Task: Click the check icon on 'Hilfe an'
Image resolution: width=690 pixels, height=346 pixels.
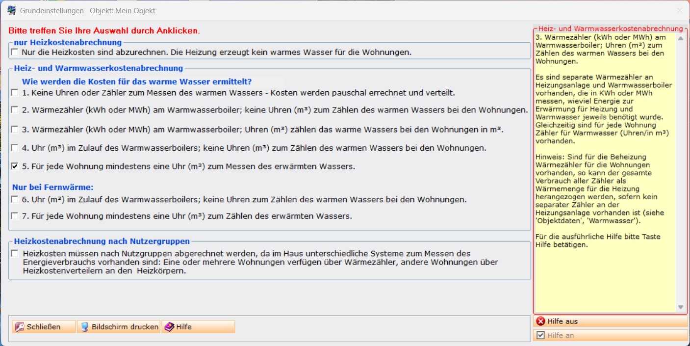Action: click(x=541, y=336)
